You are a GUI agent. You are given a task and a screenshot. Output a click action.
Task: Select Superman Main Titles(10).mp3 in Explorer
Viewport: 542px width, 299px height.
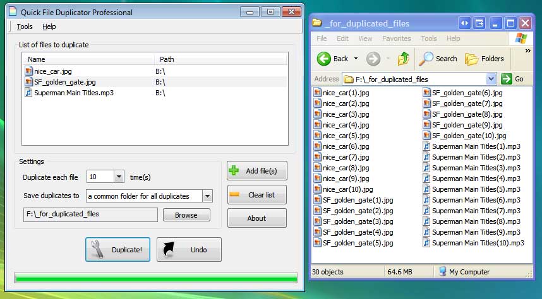(477, 243)
